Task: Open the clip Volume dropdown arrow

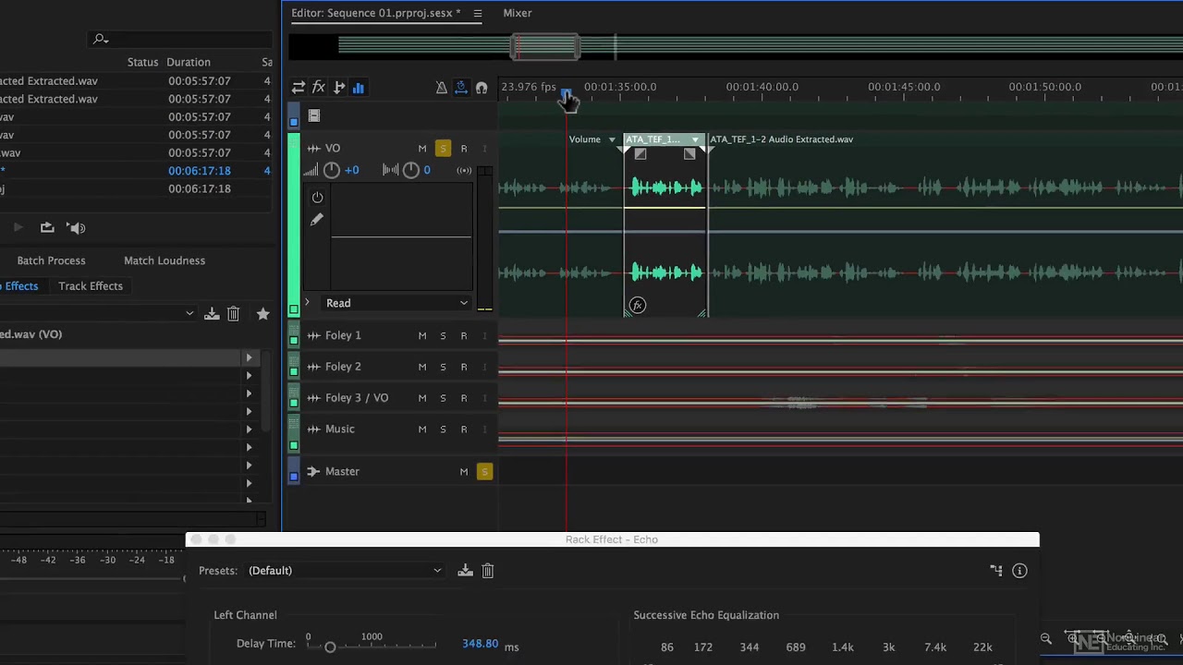Action: [611, 140]
